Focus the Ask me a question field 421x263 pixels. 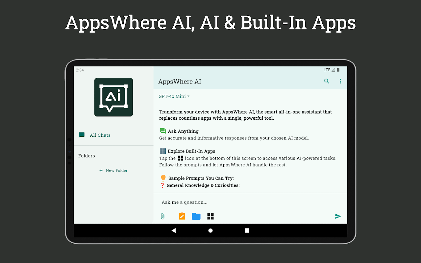coord(250,202)
